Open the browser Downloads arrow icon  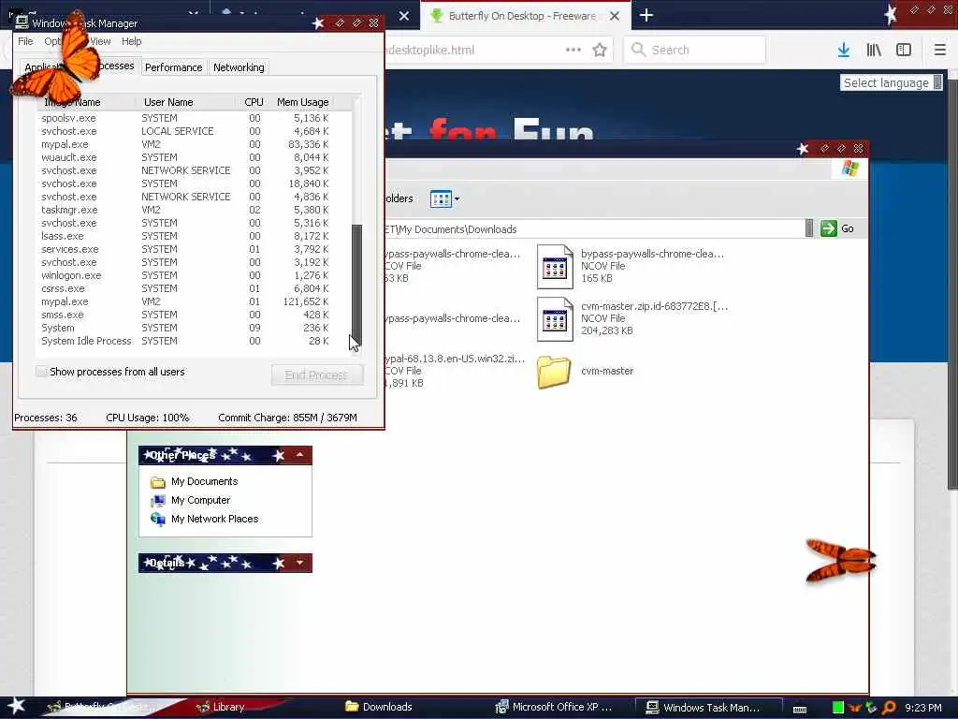click(x=844, y=50)
